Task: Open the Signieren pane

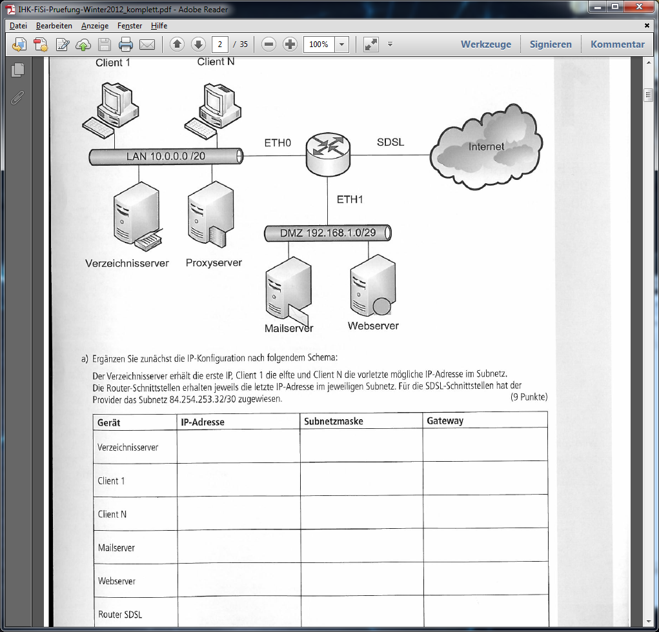Action: [x=551, y=44]
